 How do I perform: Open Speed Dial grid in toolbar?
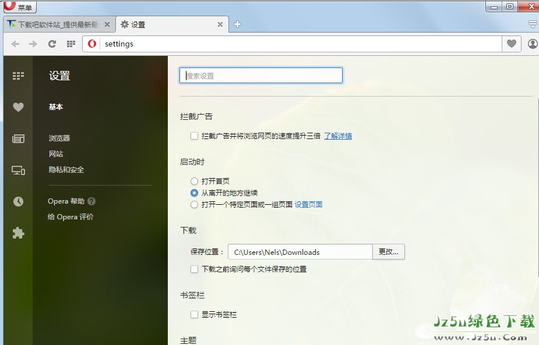click(71, 44)
